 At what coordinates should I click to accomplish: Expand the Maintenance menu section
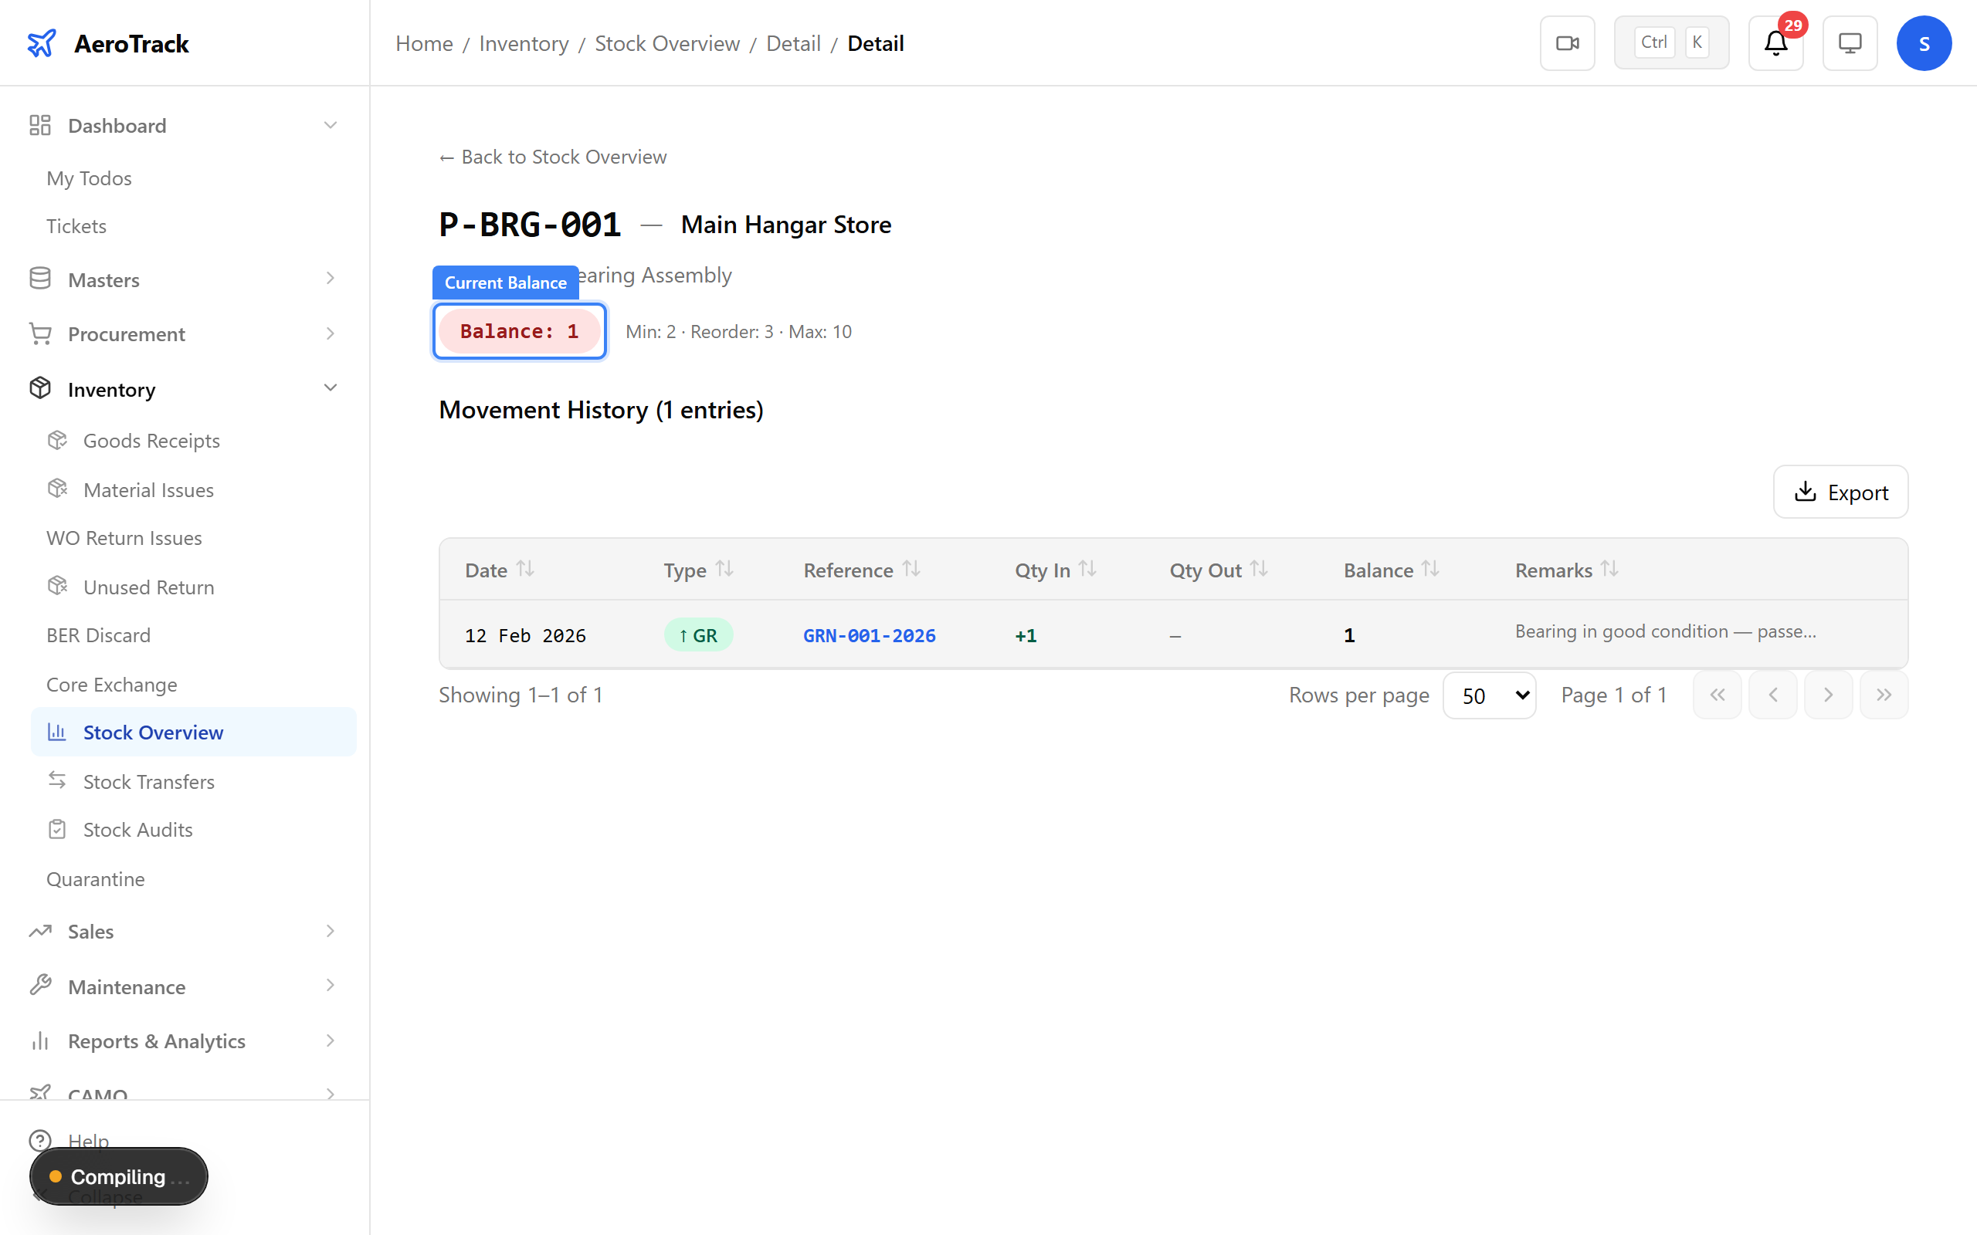click(x=330, y=986)
